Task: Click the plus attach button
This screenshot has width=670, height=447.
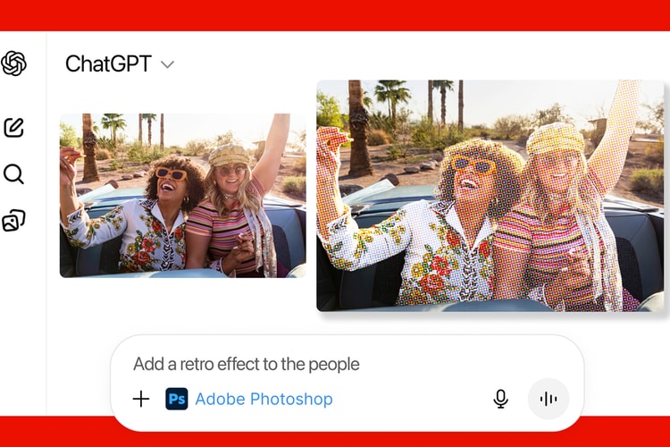Action: [x=141, y=399]
